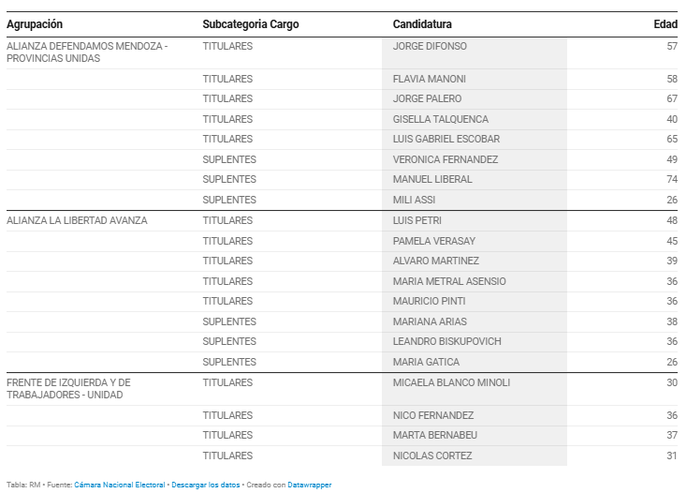The width and height of the screenshot is (687, 493).
Task: Select the MANUEL LIBERAL candidate cell
Action: pos(432,179)
